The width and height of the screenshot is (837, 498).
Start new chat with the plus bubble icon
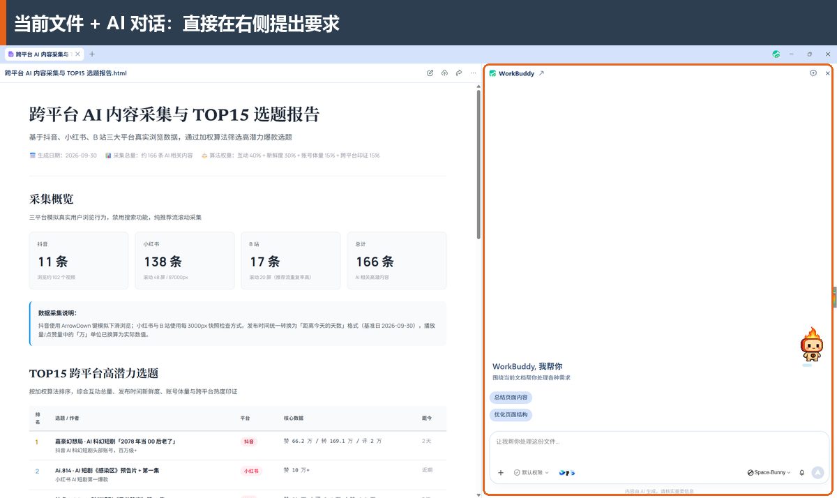point(813,73)
